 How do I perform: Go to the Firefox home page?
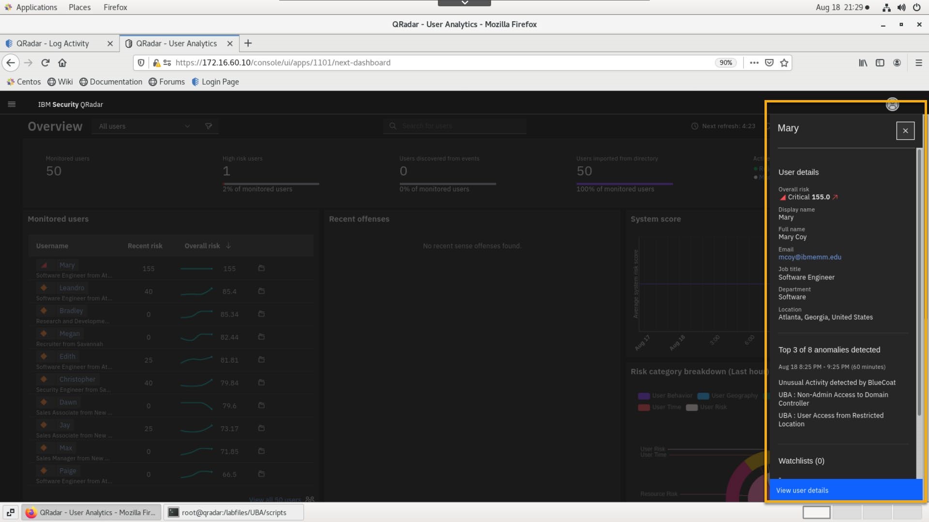[x=62, y=63]
